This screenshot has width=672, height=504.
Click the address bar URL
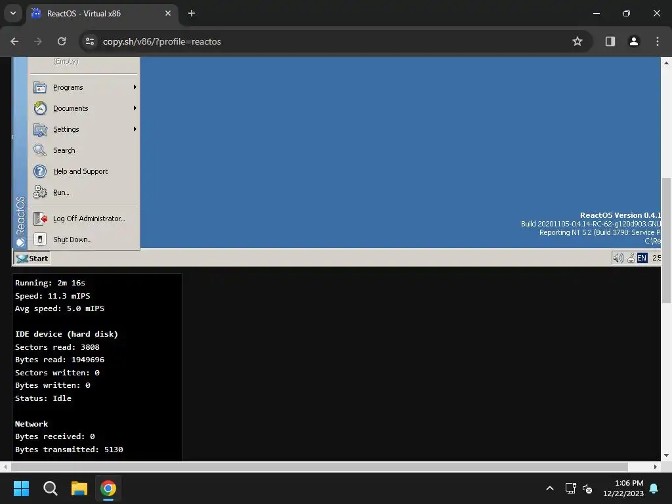click(162, 41)
